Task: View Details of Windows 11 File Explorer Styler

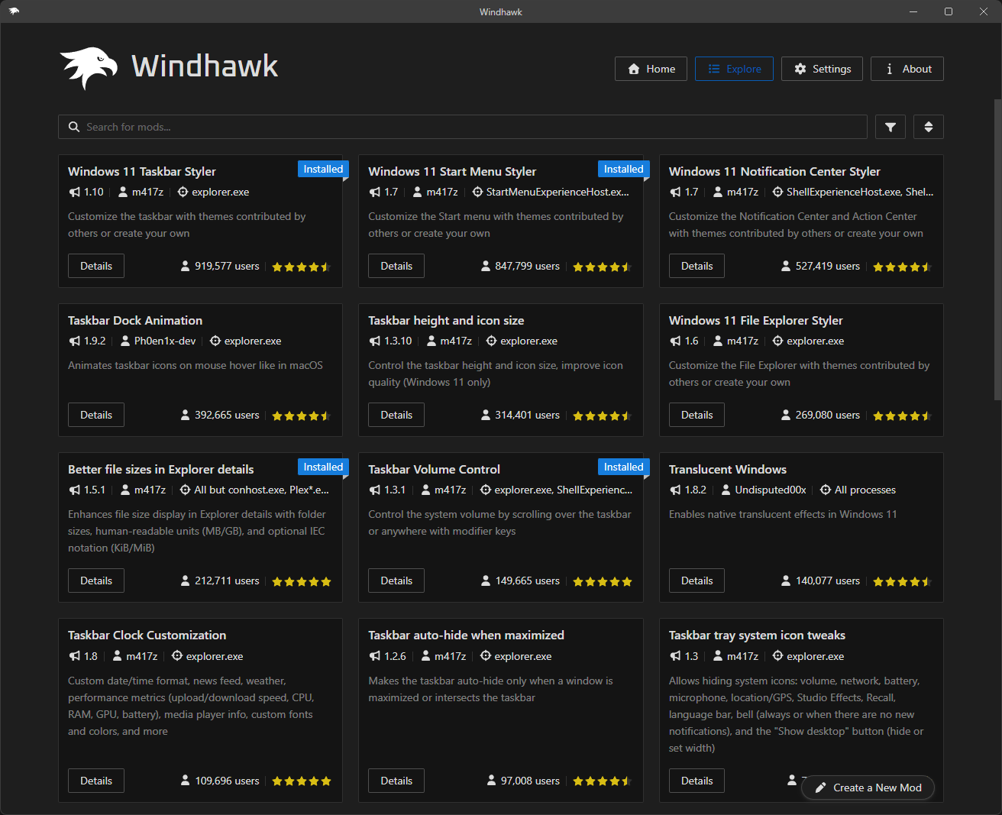Action: click(697, 415)
